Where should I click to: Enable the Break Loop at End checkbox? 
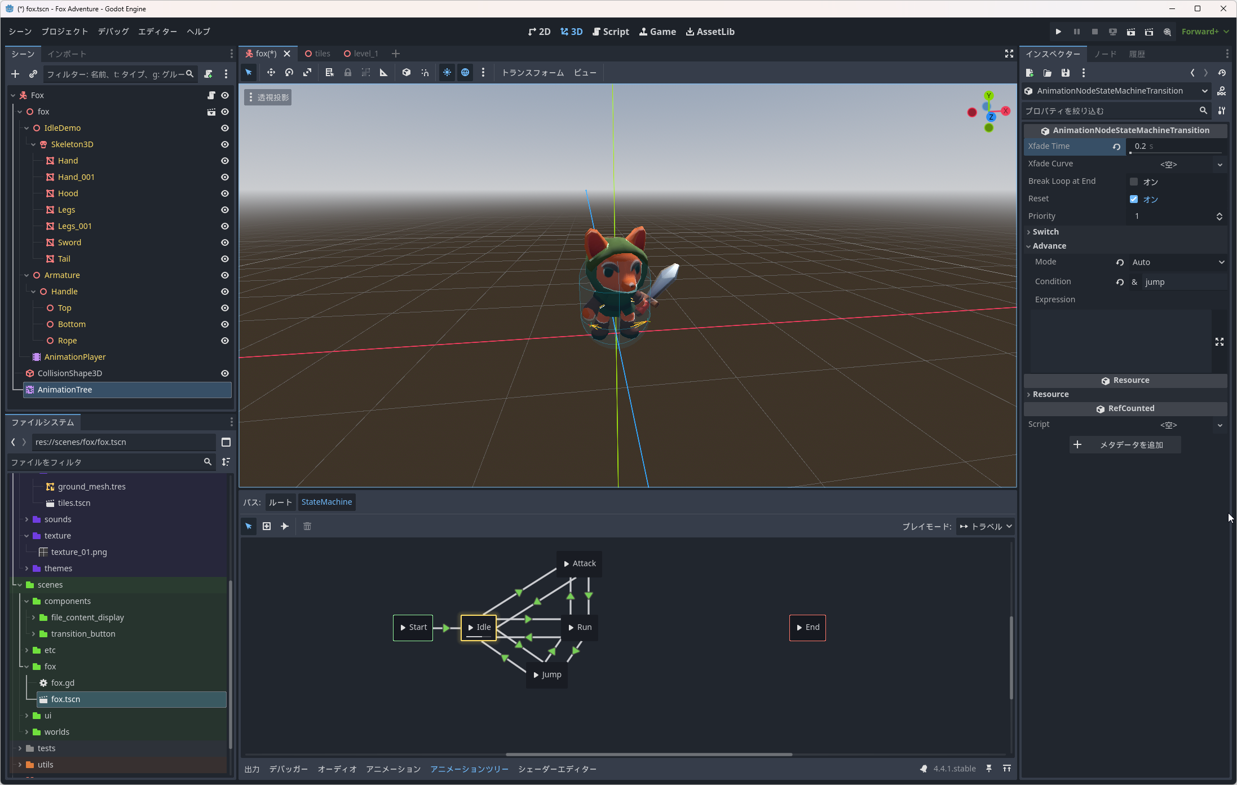[1134, 182]
